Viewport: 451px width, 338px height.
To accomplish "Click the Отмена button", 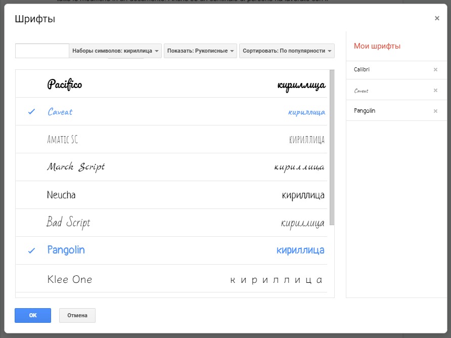I will [x=77, y=315].
